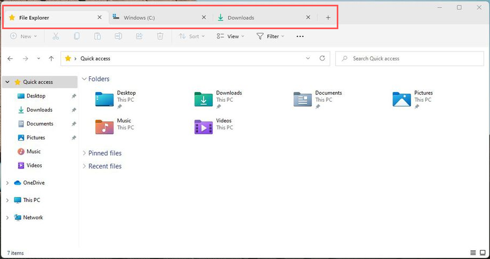Go up one level with up arrow
The width and height of the screenshot is (490, 259).
click(x=51, y=58)
